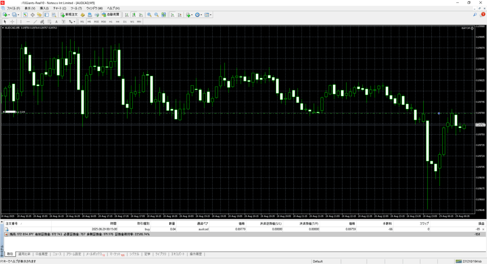Zoom out of the chart

coord(156,15)
